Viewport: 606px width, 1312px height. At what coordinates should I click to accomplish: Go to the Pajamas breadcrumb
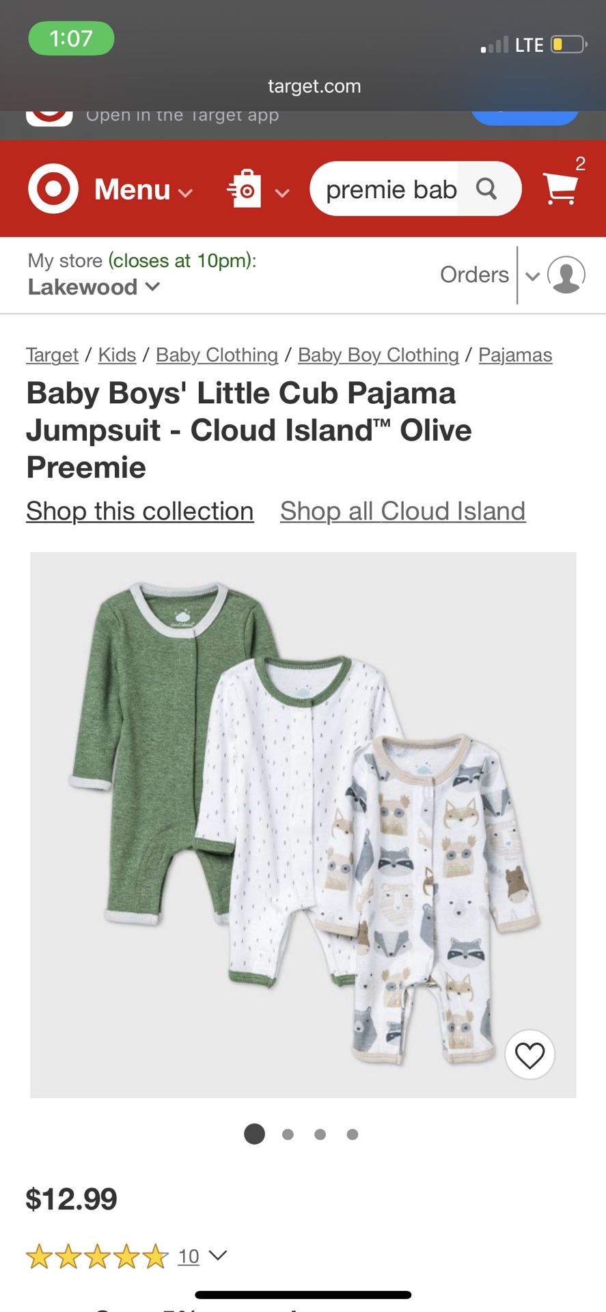tap(515, 355)
